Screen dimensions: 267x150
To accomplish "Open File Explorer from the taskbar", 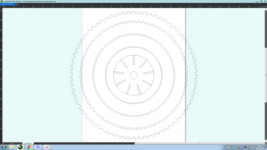I will pyautogui.click(x=12, y=147).
